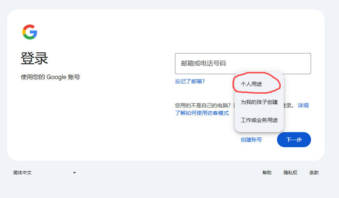Screen dimensions: 339x198
Task: Click the Google logo
Action: 29,32
